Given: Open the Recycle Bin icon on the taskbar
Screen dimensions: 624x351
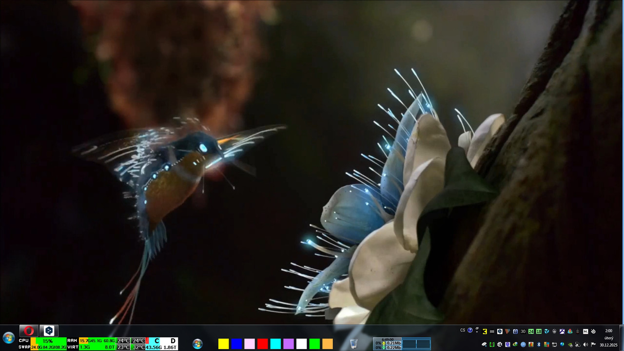Looking at the screenshot, I should (354, 344).
